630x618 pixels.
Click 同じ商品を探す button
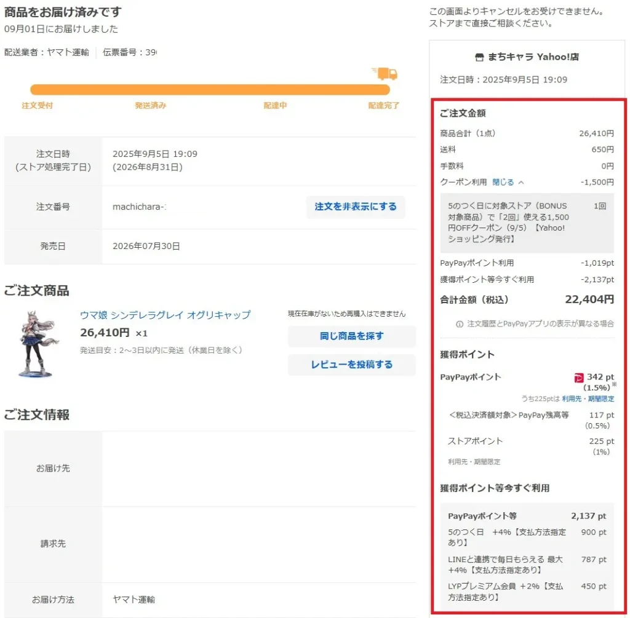point(351,336)
